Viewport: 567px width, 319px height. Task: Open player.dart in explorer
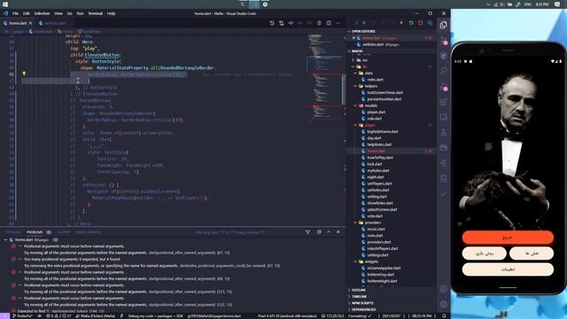click(x=376, y=113)
